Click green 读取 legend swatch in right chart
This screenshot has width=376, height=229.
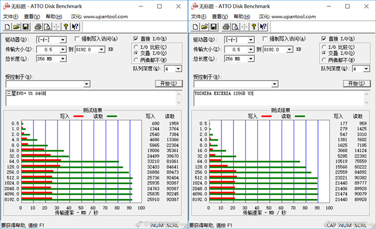point(300,116)
